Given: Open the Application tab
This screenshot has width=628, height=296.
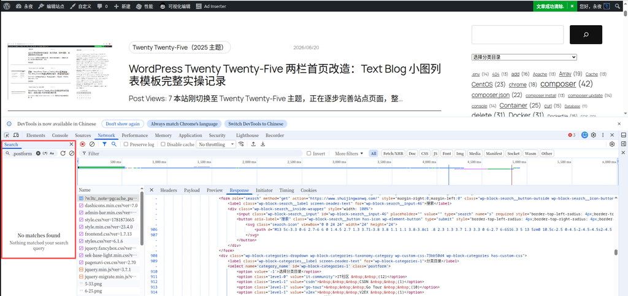Looking at the screenshot, I should (x=190, y=136).
